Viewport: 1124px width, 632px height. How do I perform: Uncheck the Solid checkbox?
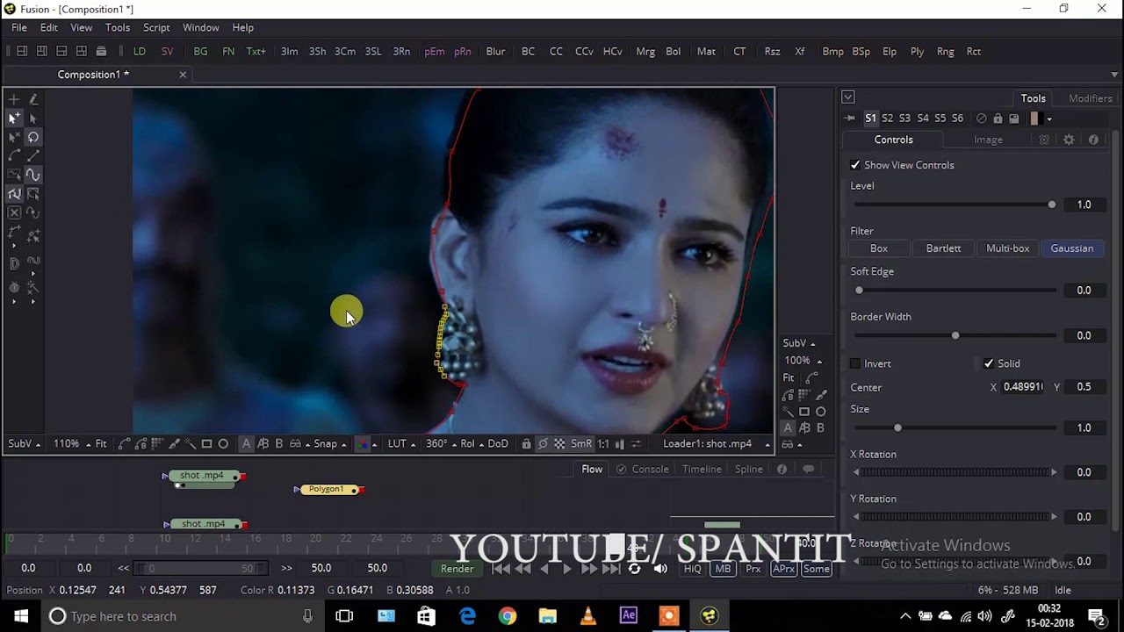(989, 363)
